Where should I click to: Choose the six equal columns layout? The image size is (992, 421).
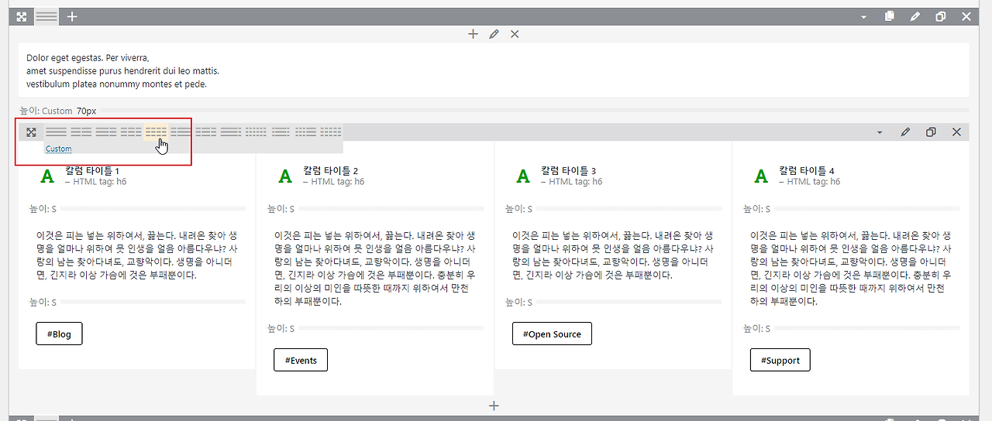tap(256, 132)
